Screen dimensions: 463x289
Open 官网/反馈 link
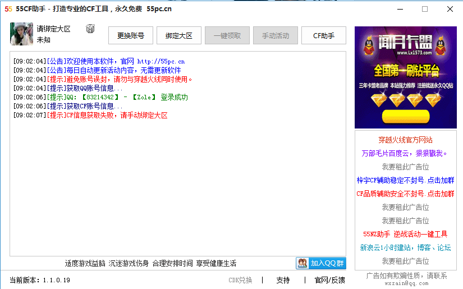(x=329, y=280)
